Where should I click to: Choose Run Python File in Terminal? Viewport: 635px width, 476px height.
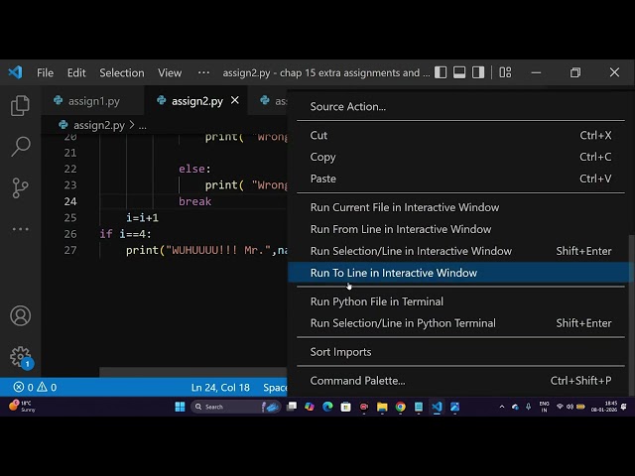click(460, 301)
